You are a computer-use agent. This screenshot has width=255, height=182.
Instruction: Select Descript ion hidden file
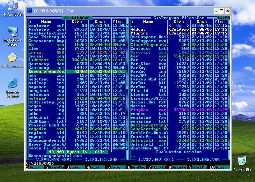click(x=179, y=52)
